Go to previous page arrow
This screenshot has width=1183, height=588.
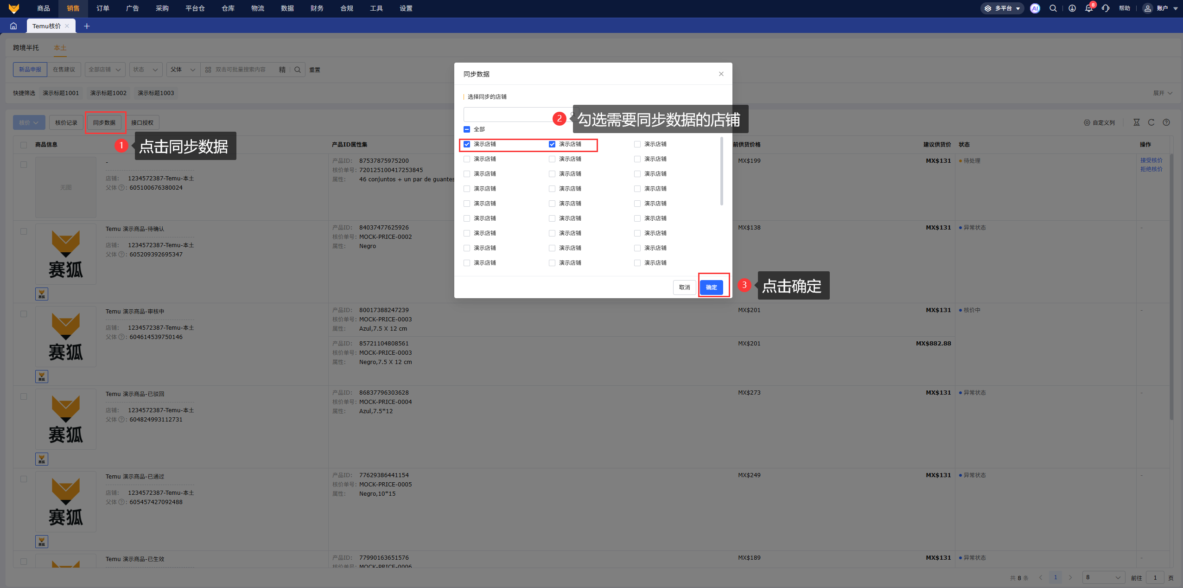pyautogui.click(x=1041, y=577)
